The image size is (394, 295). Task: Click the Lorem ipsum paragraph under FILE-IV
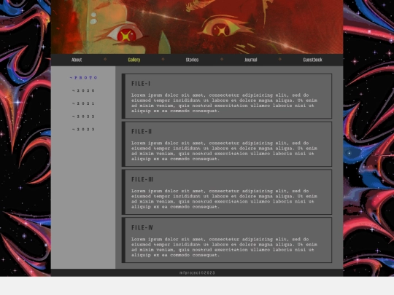tap(224, 247)
